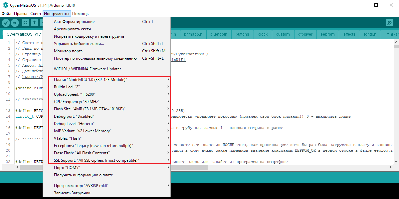This screenshot has height=199, width=399.
Task: Switch to the bluetooth tab
Action: (x=219, y=34)
